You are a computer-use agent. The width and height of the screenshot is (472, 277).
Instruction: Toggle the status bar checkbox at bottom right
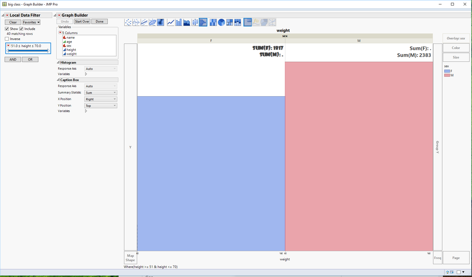(x=458, y=272)
